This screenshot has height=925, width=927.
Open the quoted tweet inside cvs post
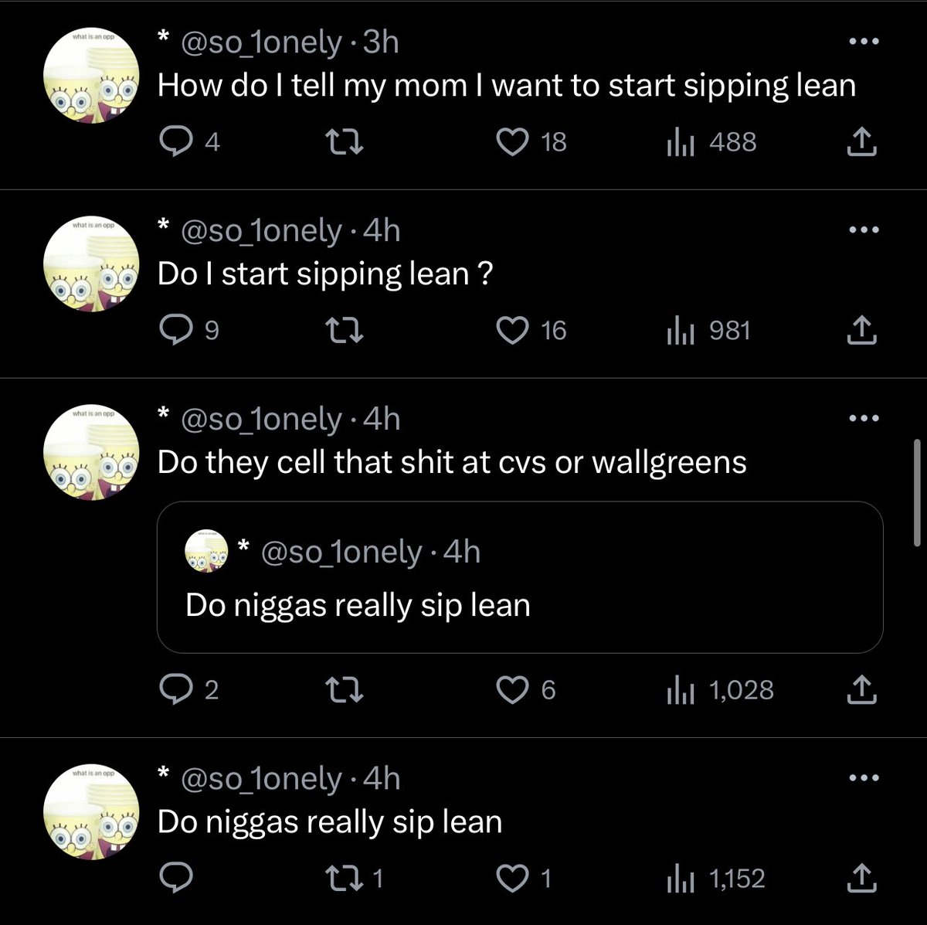(520, 577)
